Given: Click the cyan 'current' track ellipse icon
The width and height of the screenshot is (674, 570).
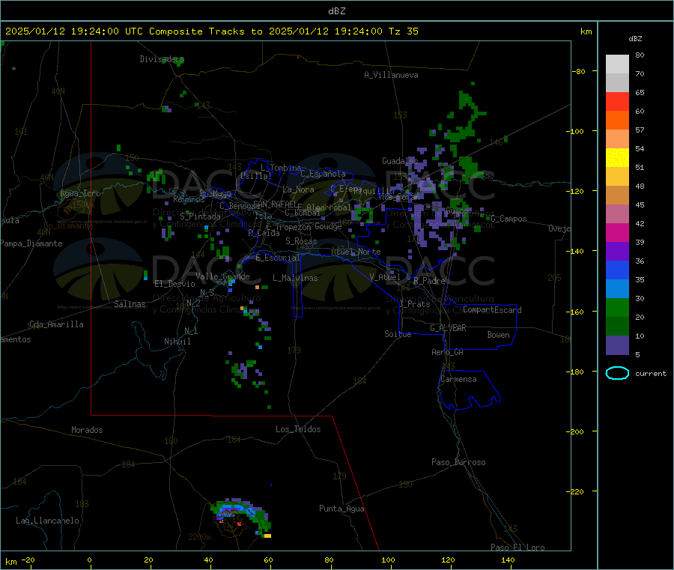Looking at the screenshot, I should (617, 373).
